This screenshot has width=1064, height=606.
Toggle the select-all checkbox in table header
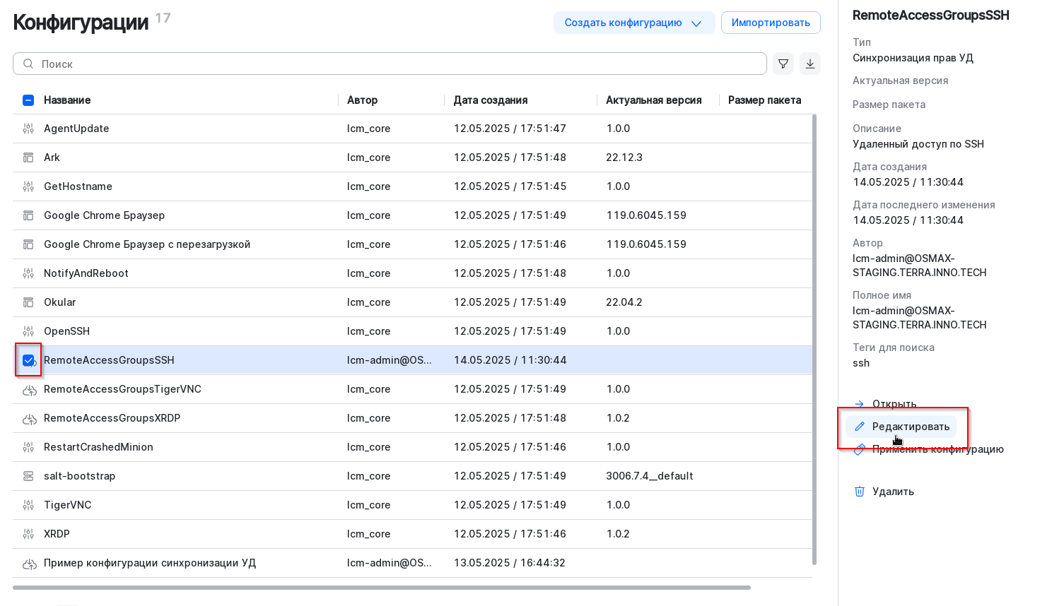coord(28,100)
